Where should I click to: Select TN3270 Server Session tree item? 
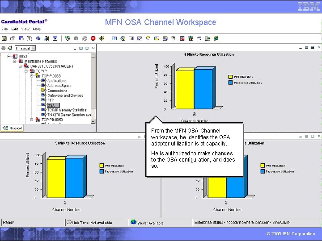point(69,115)
